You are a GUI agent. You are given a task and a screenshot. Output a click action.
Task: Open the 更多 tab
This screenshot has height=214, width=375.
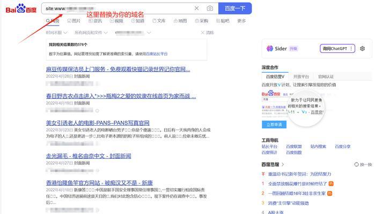[241, 21]
